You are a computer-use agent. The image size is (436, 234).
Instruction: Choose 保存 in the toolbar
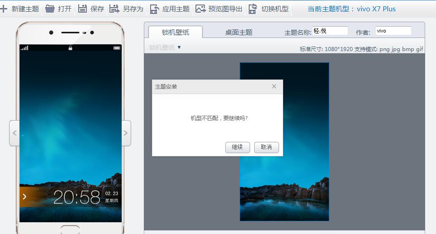pyautogui.click(x=97, y=9)
